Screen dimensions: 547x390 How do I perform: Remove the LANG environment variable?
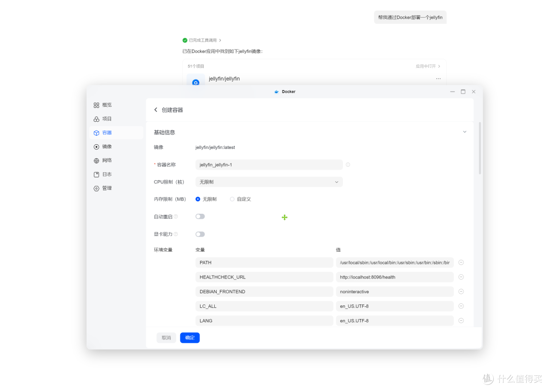461,321
